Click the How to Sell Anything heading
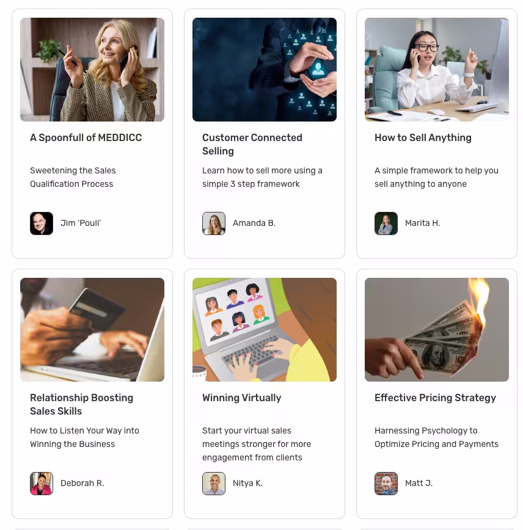The width and height of the screenshot is (523, 530). [x=423, y=137]
